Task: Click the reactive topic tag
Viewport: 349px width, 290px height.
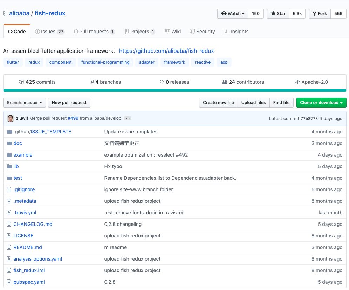Action: point(203,62)
